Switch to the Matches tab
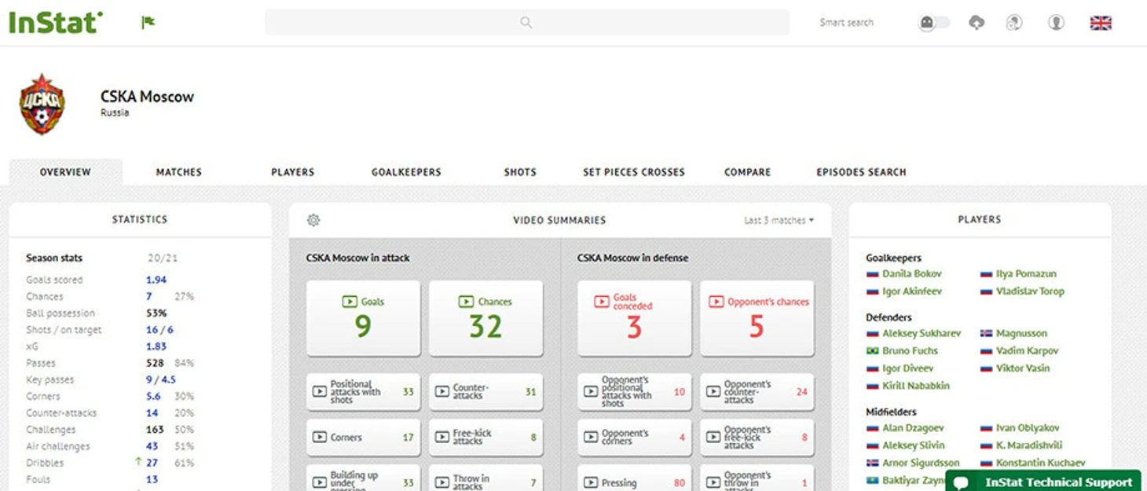The height and width of the screenshot is (491, 1147). click(x=179, y=172)
